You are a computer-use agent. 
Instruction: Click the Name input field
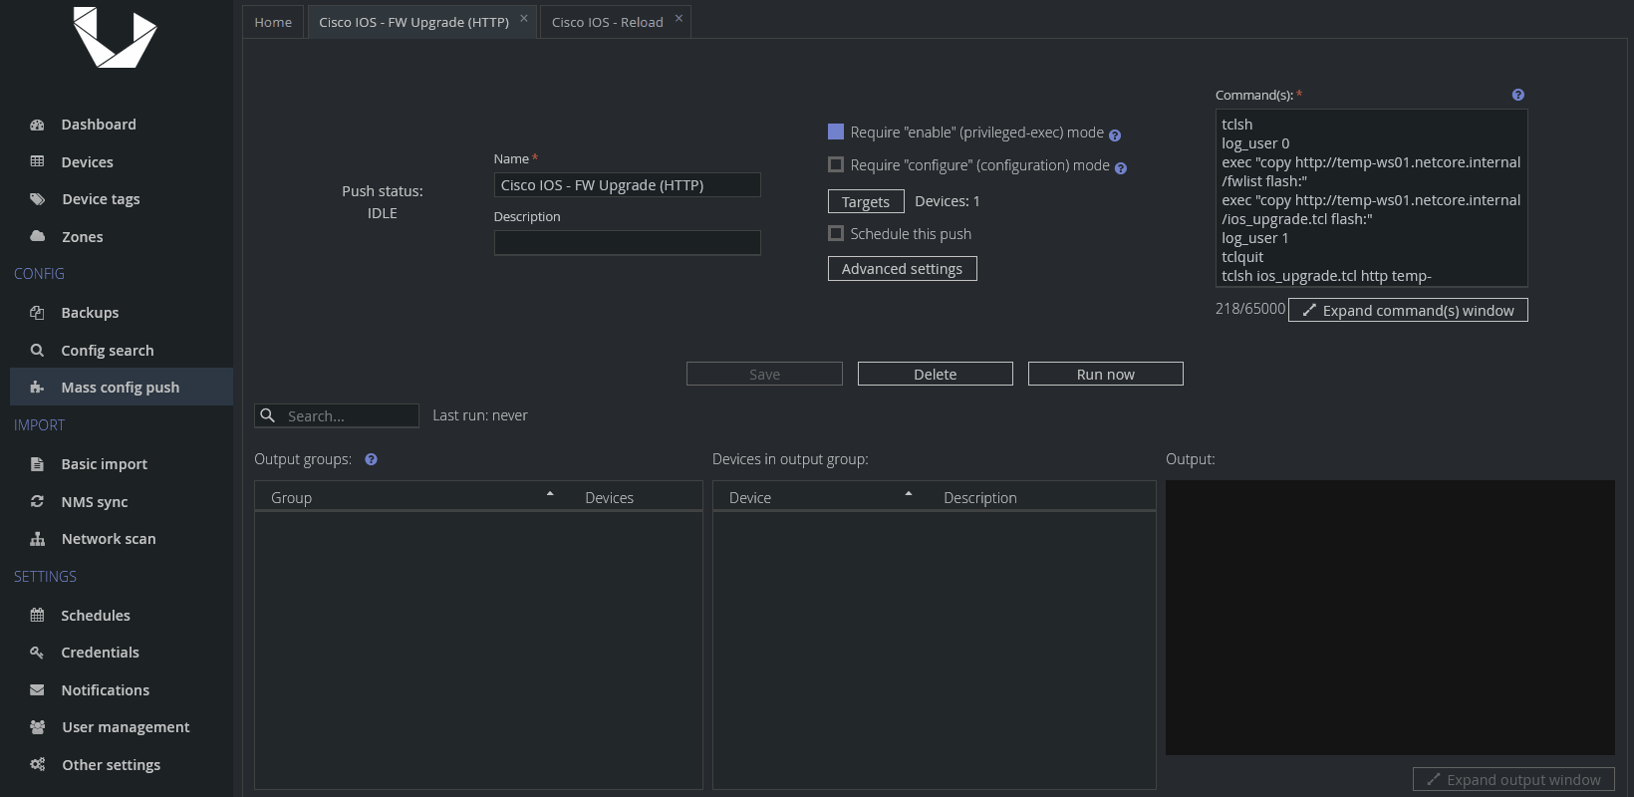pos(627,185)
